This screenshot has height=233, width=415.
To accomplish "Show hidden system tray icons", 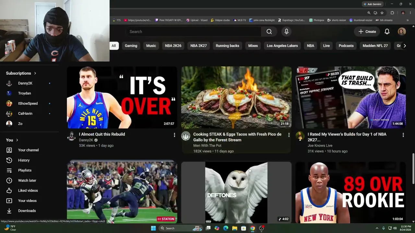I will [377, 228].
